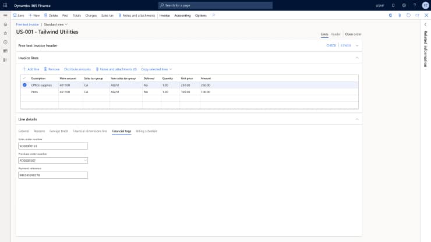Switch to Financial dimensions line tab
Image resolution: width=431 pixels, height=242 pixels.
tap(90, 131)
